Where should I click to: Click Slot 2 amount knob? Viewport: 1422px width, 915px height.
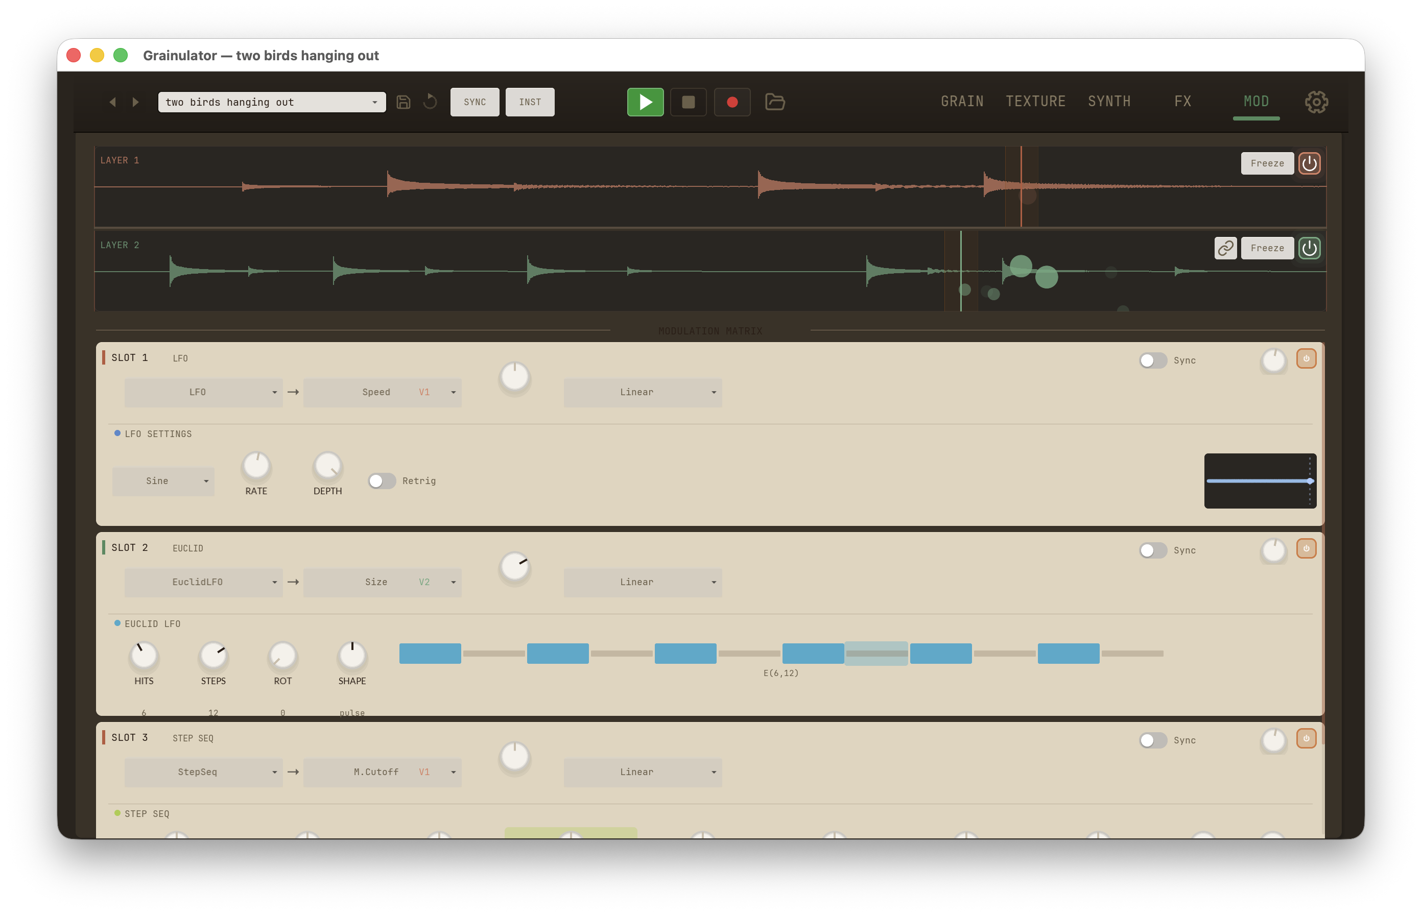pos(514,567)
